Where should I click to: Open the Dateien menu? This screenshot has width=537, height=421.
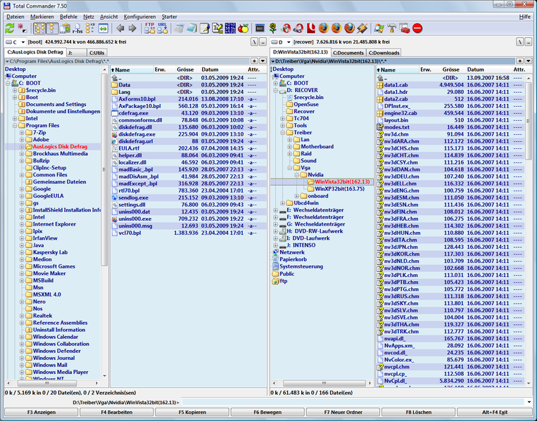(15, 17)
